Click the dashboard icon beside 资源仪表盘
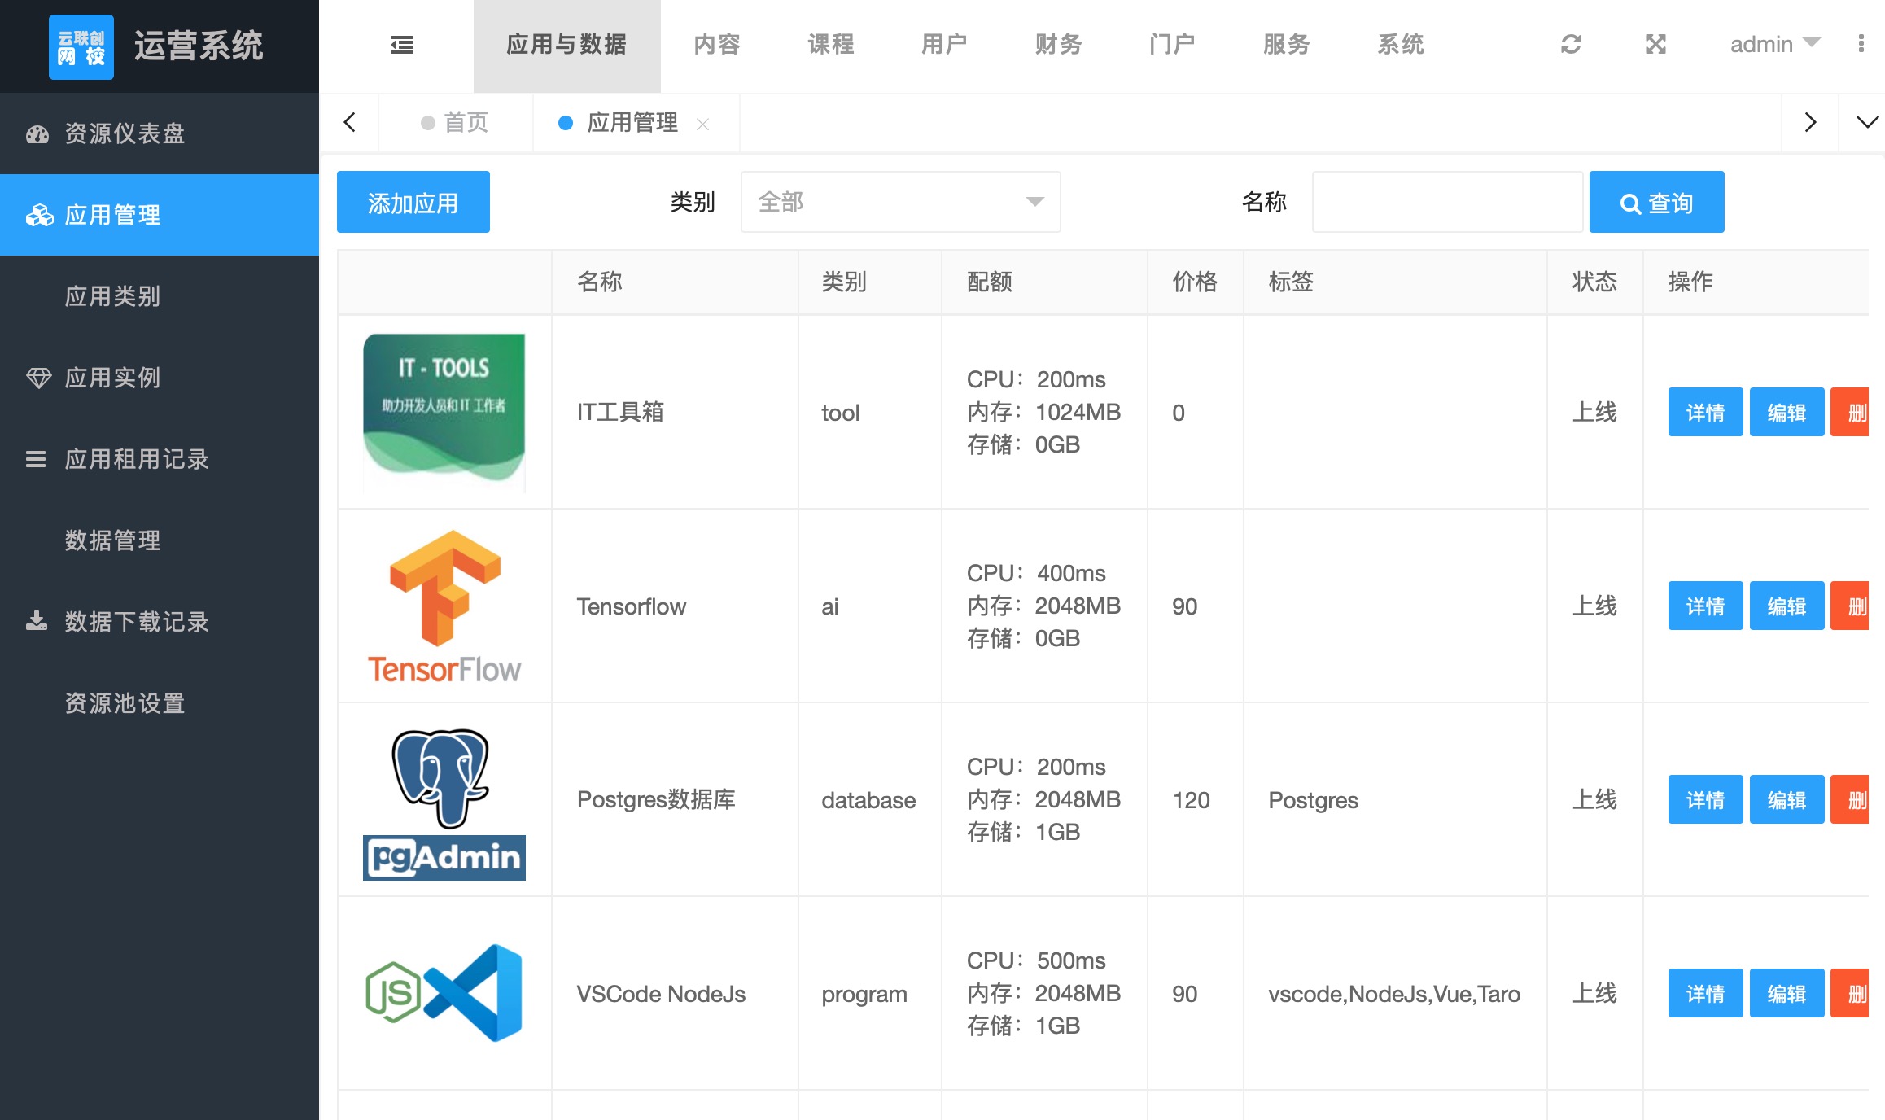1885x1120 pixels. click(x=37, y=133)
